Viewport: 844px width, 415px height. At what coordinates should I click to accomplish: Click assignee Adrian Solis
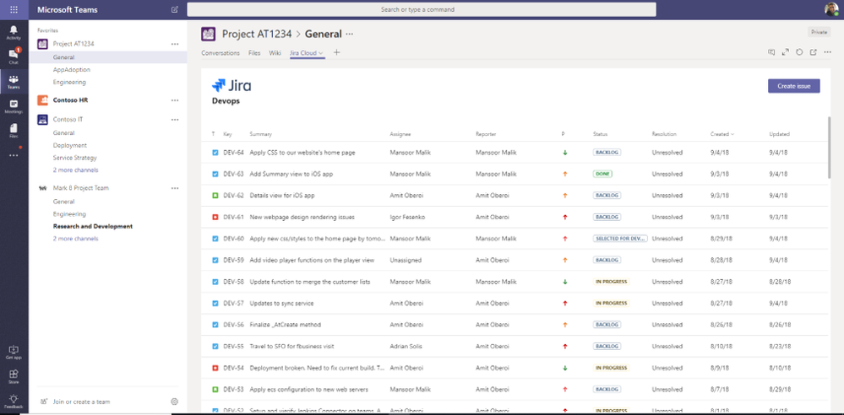(x=405, y=346)
